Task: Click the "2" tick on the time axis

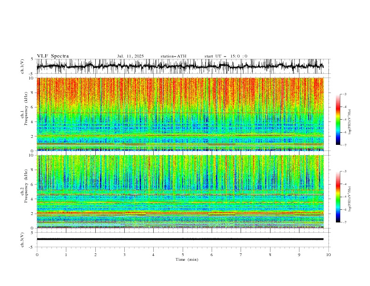Action: [95, 255]
